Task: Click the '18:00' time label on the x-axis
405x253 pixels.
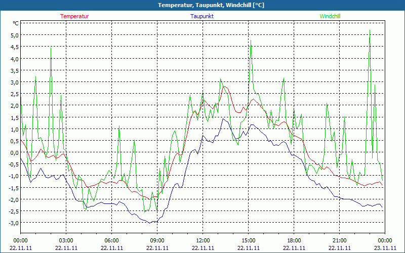Action: [294, 241]
